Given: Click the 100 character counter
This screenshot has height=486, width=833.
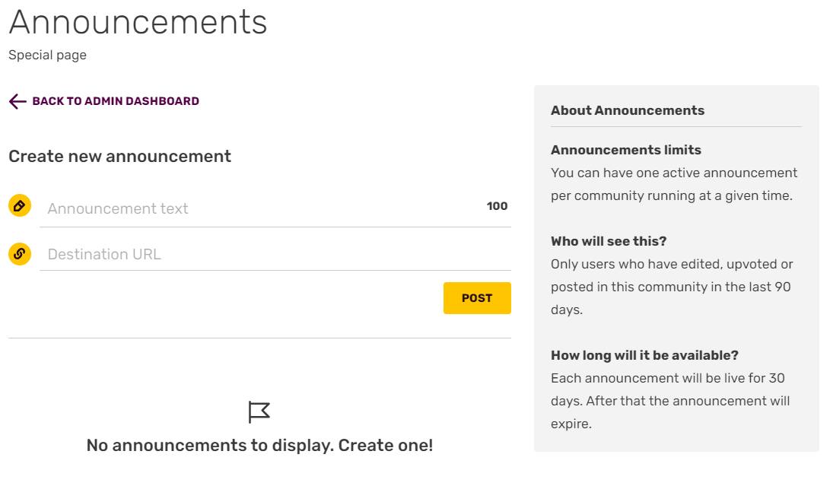Looking at the screenshot, I should click(497, 206).
